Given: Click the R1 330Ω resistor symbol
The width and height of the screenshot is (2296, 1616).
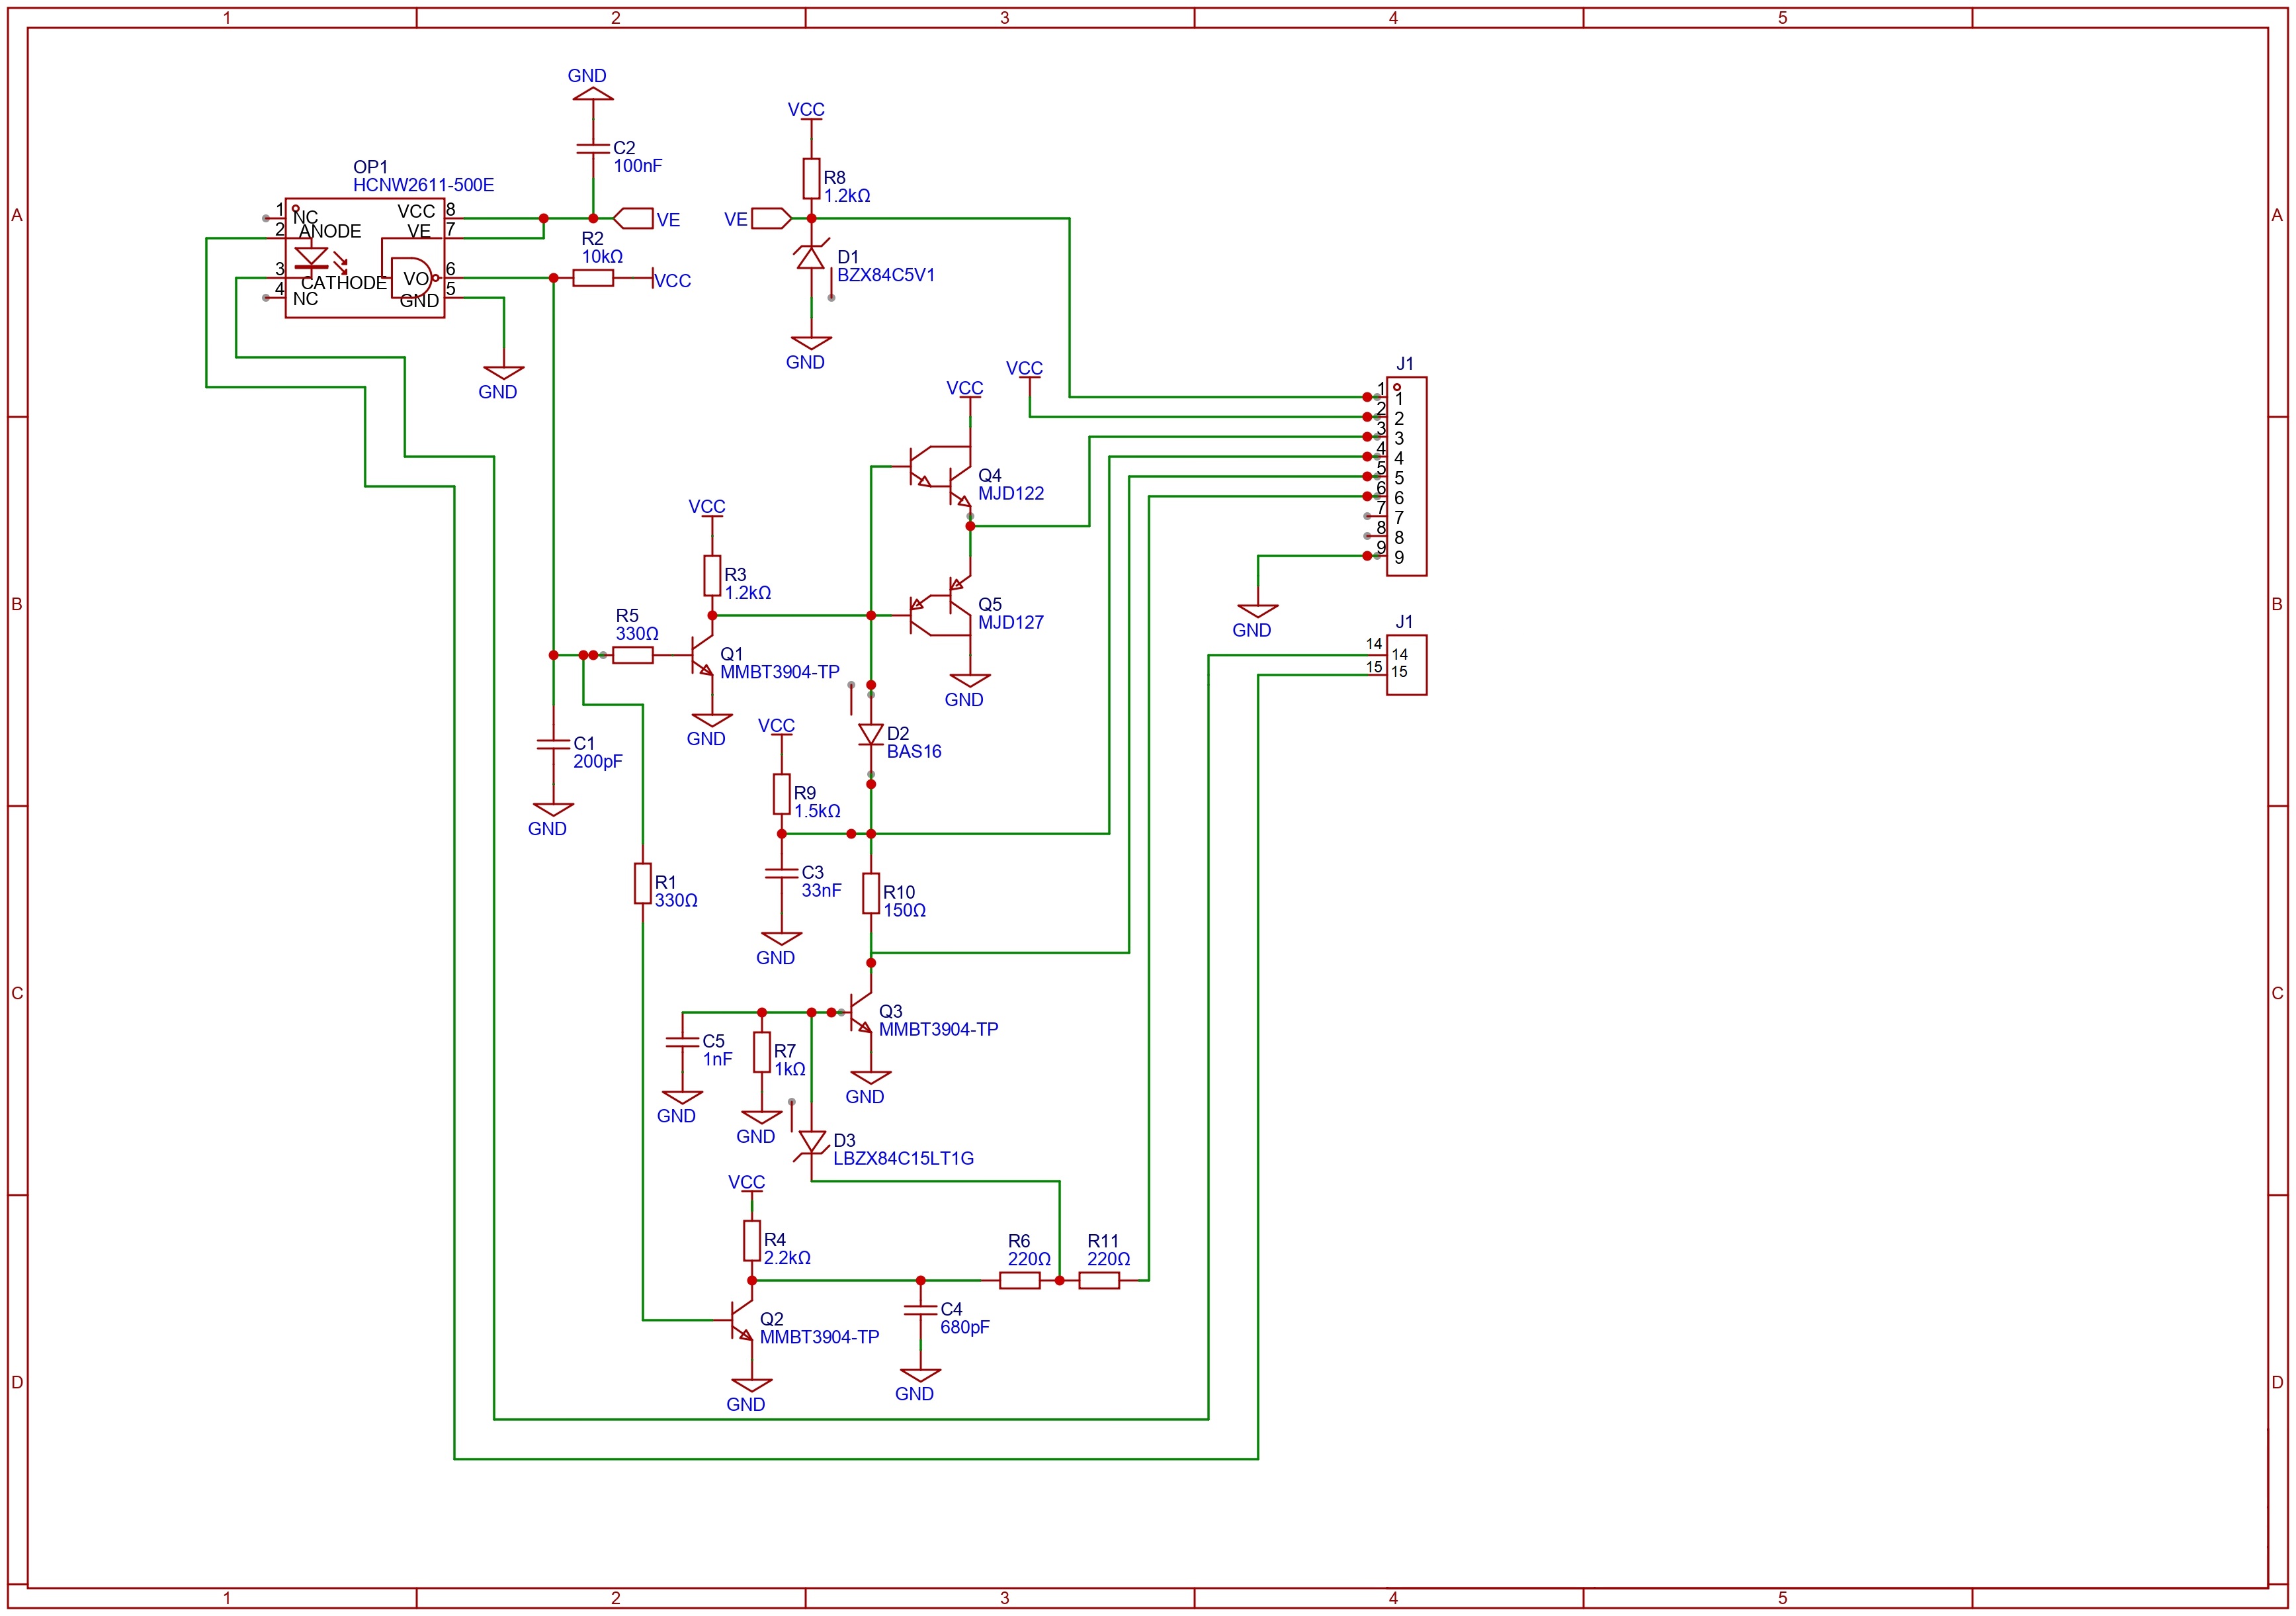Looking at the screenshot, I should (x=643, y=883).
